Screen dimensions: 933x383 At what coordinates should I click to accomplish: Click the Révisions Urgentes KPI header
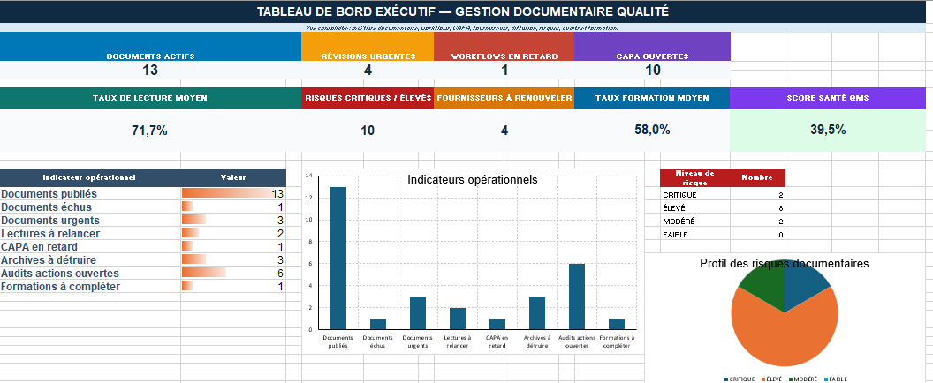tap(368, 47)
